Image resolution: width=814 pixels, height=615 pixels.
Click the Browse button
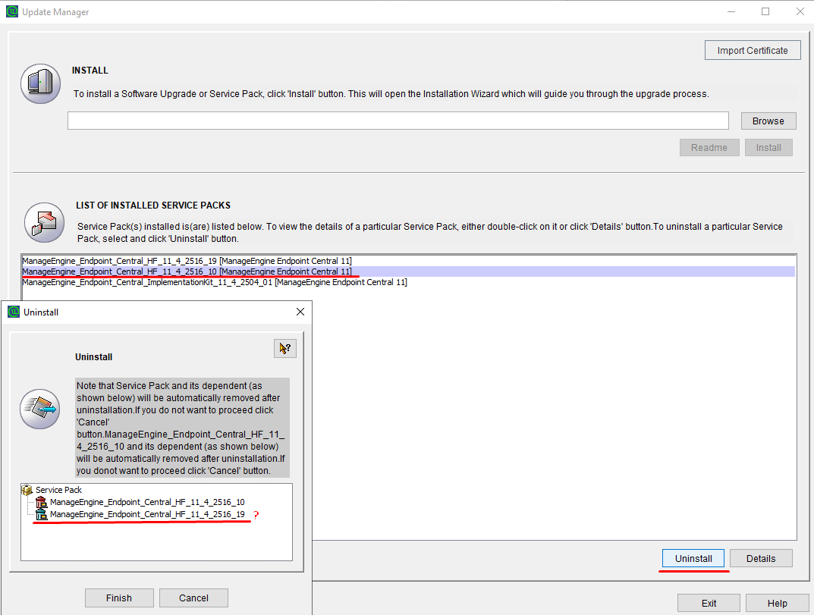click(768, 121)
